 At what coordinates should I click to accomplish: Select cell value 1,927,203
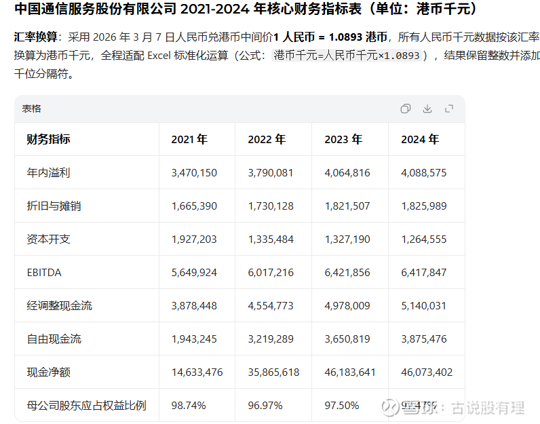point(194,239)
